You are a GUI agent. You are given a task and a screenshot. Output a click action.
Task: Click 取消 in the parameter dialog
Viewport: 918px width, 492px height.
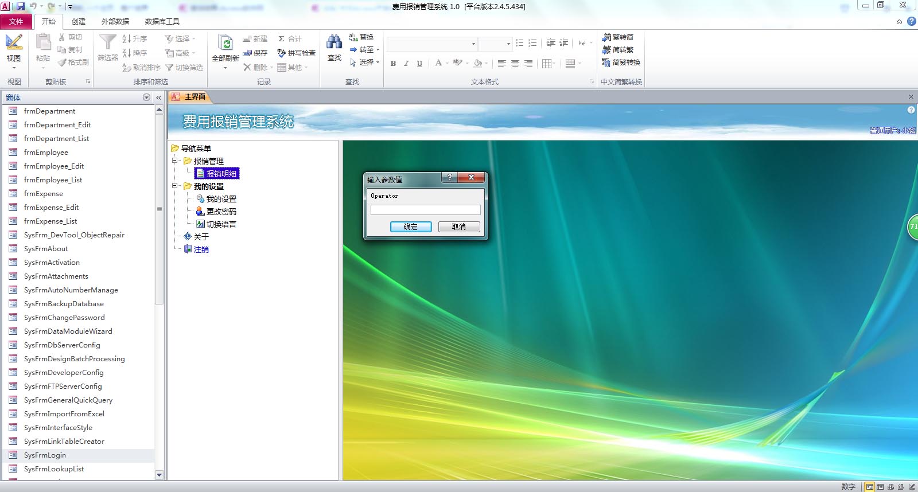[459, 227]
